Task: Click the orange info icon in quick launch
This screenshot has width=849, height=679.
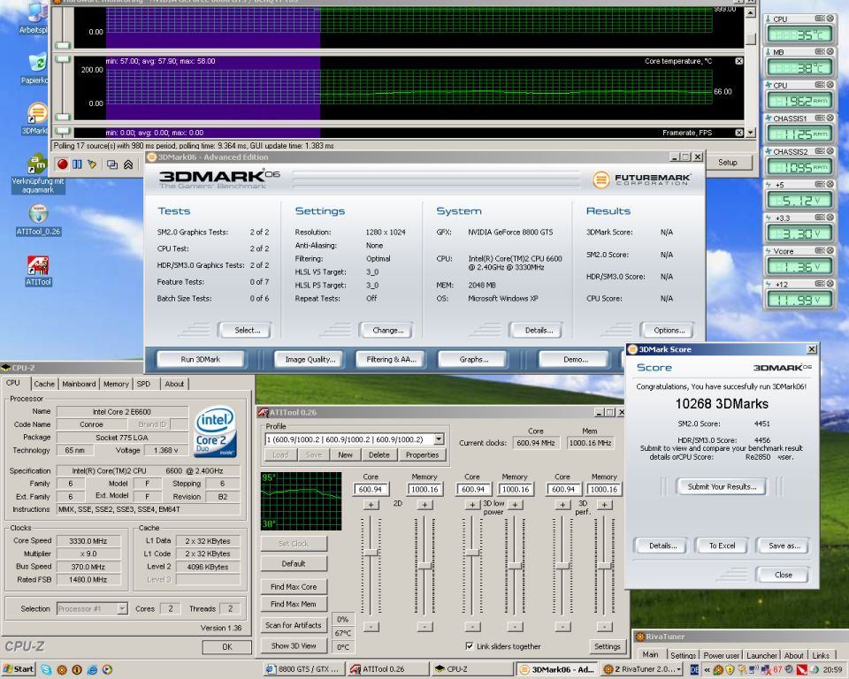Action: pos(77,670)
